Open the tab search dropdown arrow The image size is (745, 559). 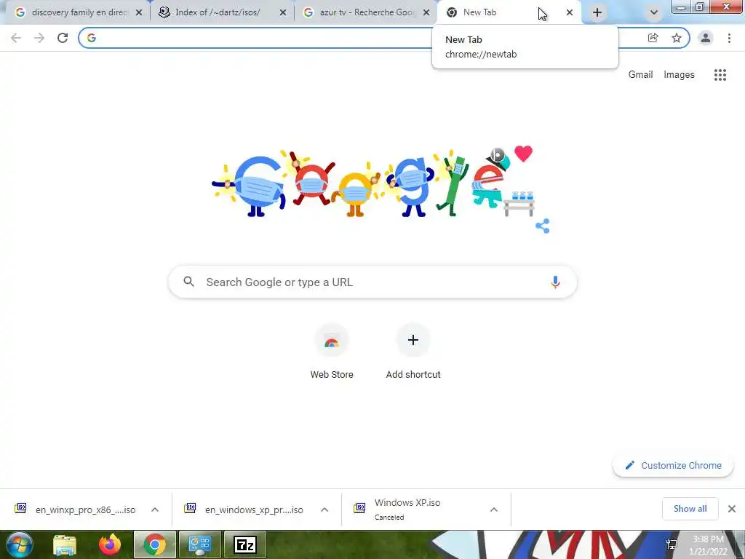[x=654, y=12]
